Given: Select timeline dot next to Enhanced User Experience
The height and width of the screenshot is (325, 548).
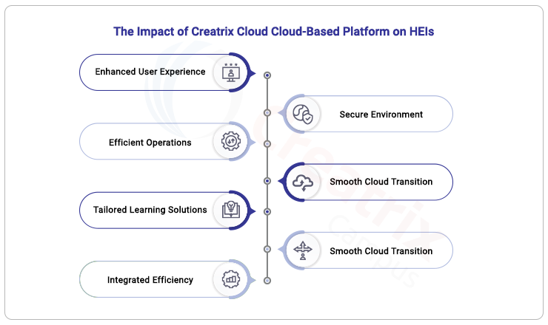Looking at the screenshot, I should point(267,75).
